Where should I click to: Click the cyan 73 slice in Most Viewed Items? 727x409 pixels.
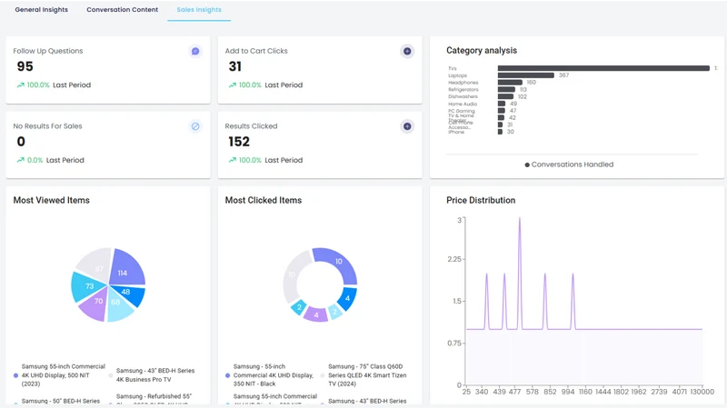87,286
